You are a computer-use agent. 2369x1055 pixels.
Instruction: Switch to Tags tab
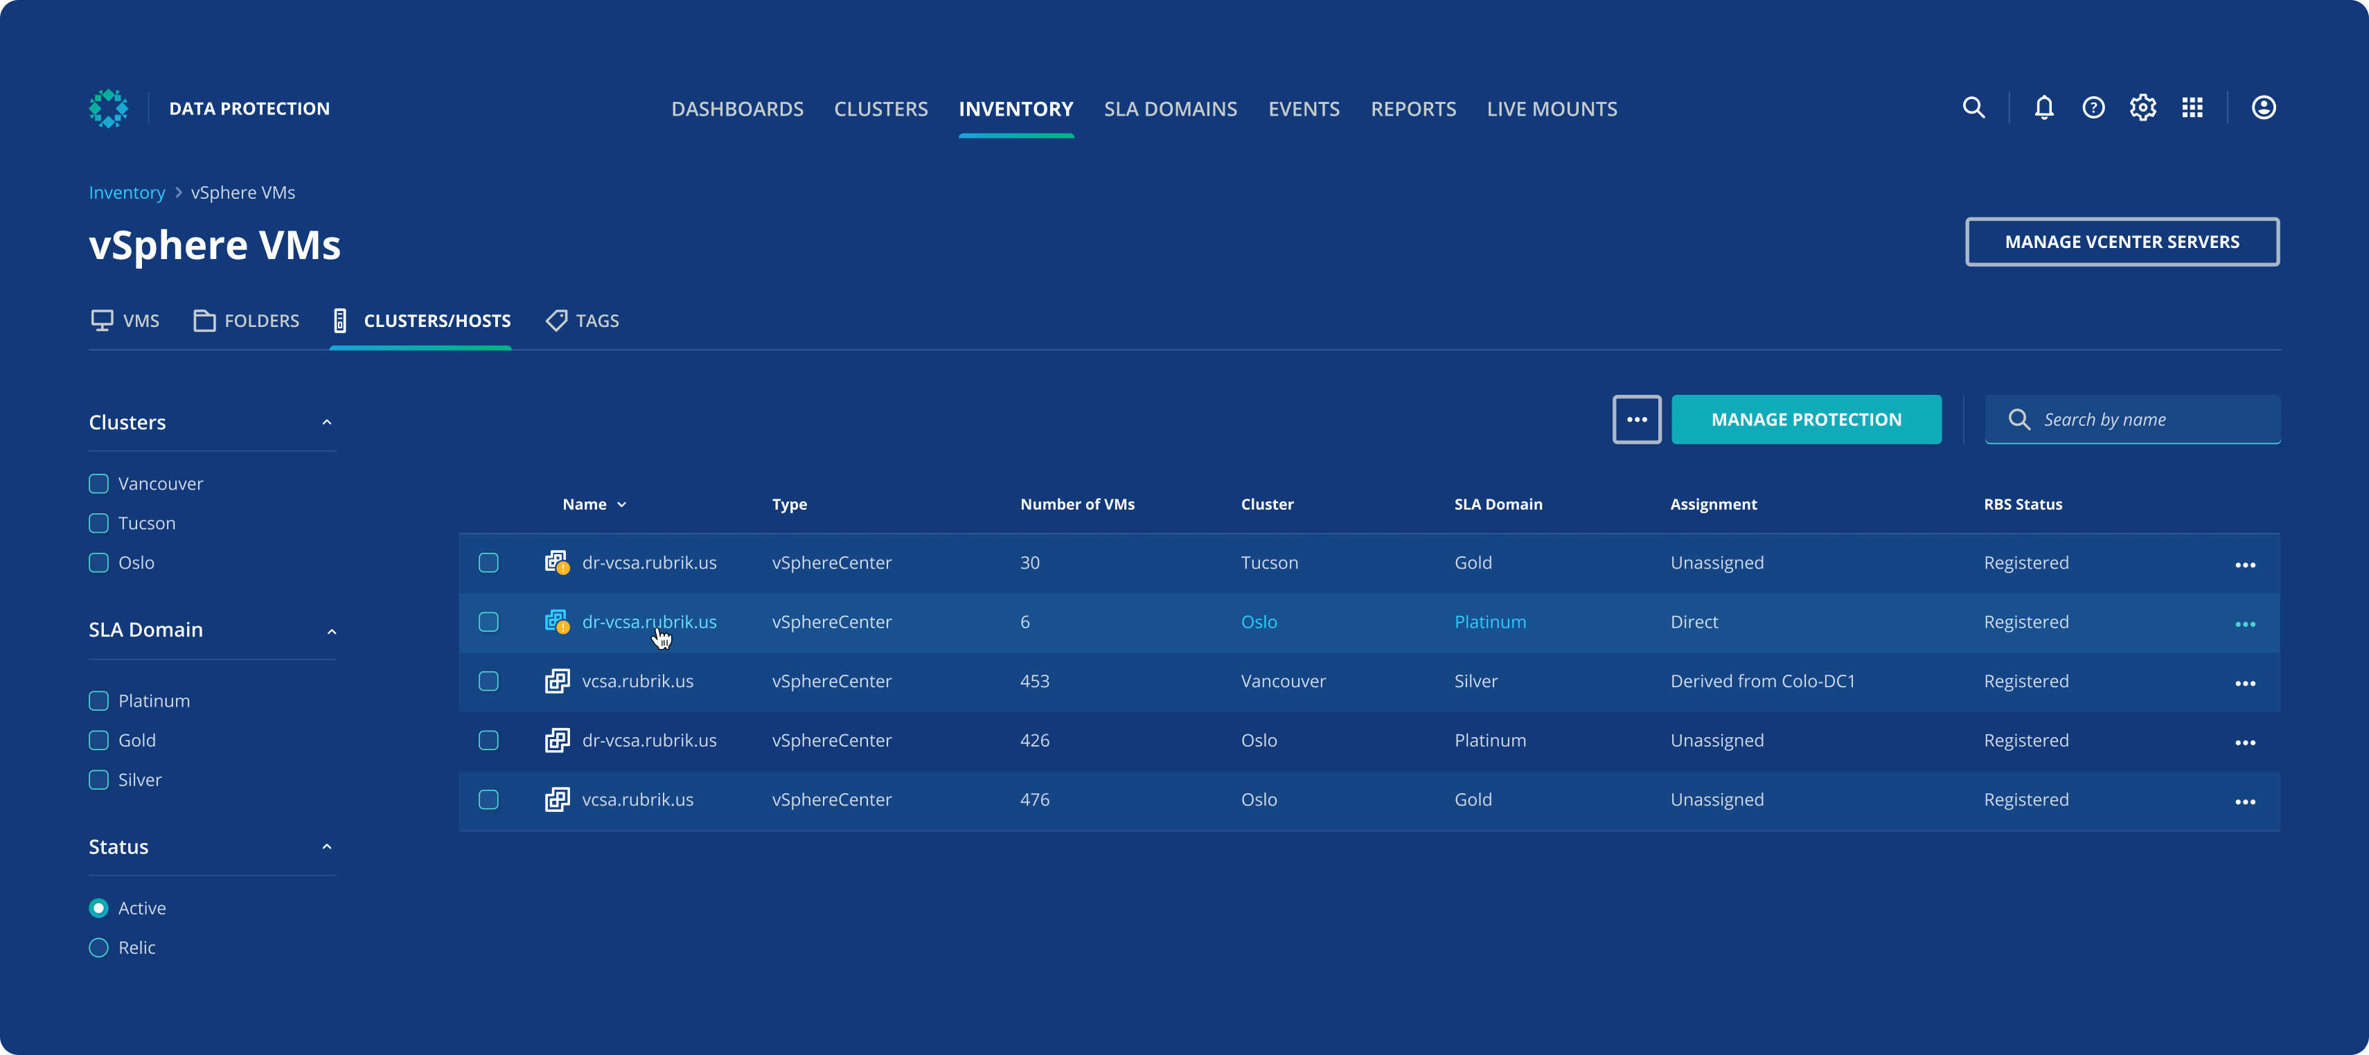(x=582, y=320)
